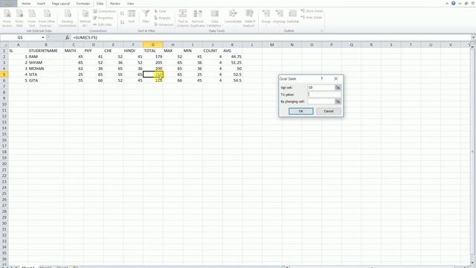Click the Subtotal icon
Viewport: 476px width, 268px height.
click(x=292, y=16)
